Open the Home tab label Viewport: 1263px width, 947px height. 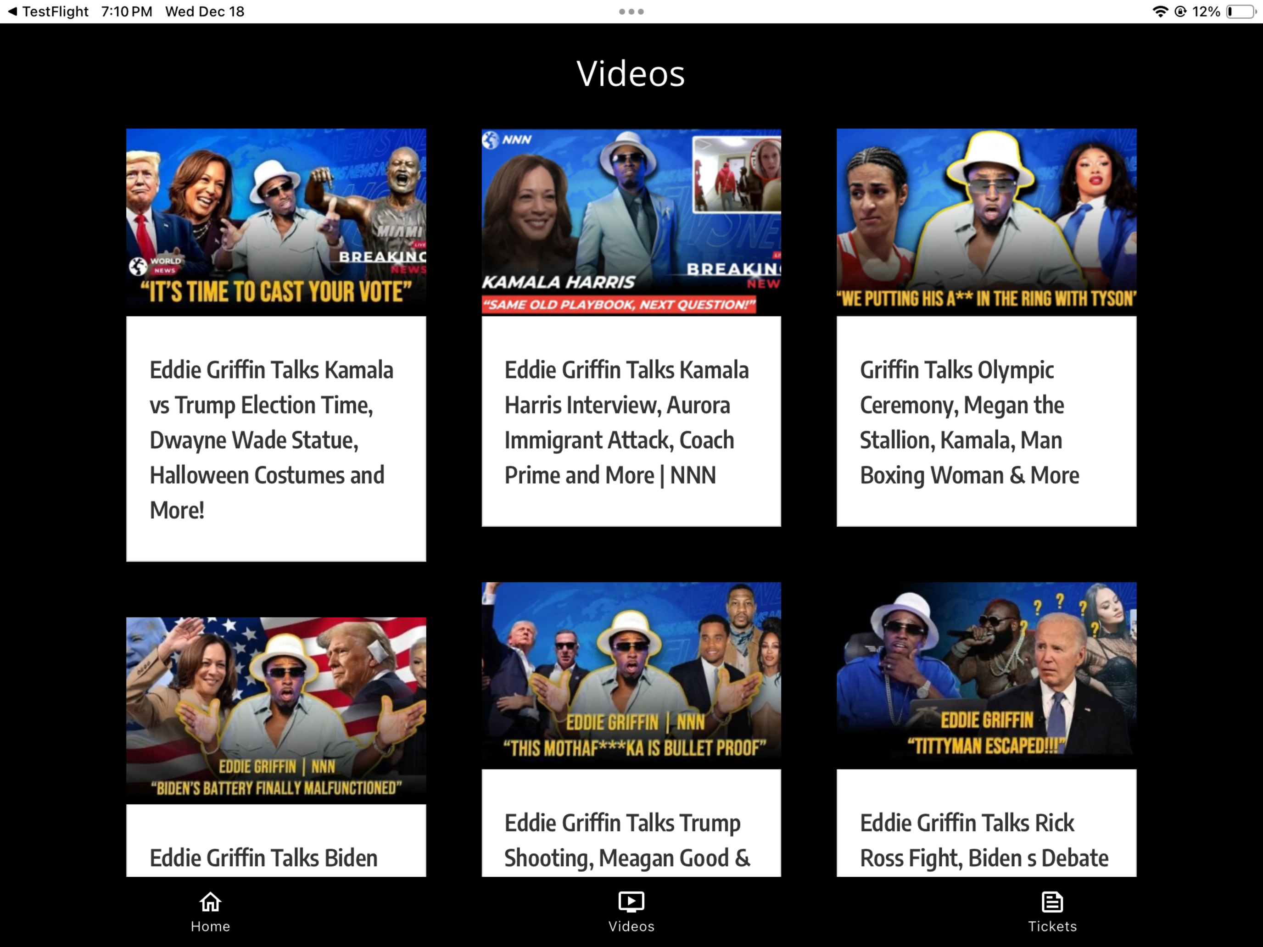[210, 926]
